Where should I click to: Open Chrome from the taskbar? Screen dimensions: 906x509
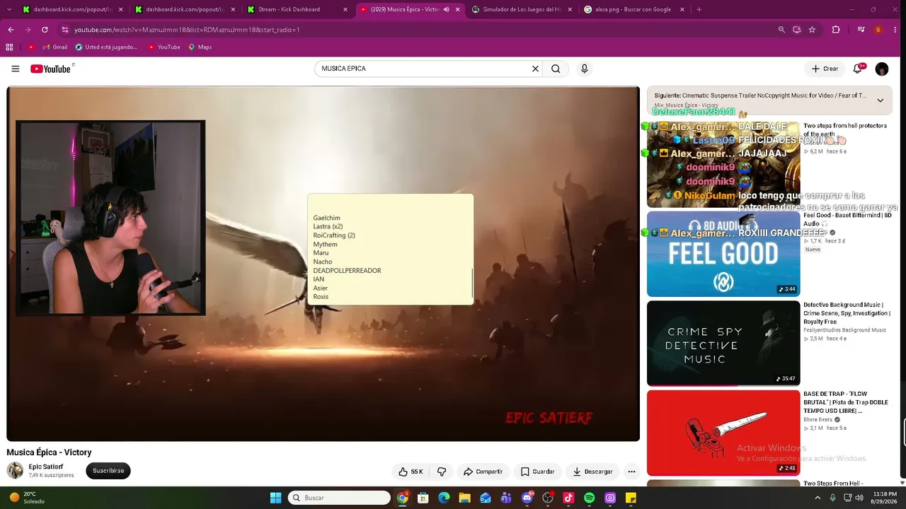pos(402,498)
